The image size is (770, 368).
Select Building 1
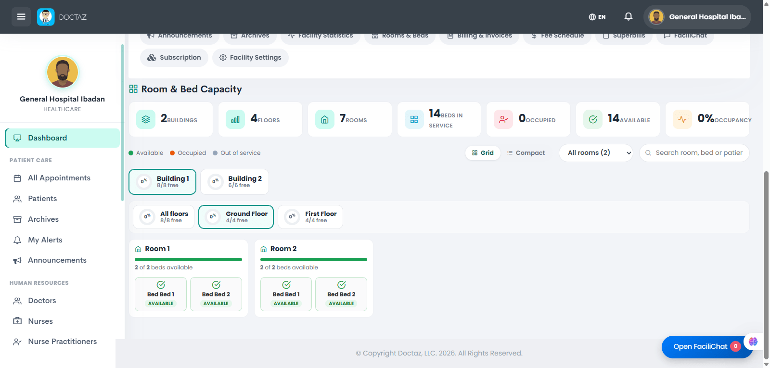162,182
